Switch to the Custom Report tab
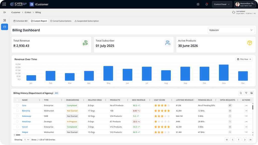 click(39, 21)
